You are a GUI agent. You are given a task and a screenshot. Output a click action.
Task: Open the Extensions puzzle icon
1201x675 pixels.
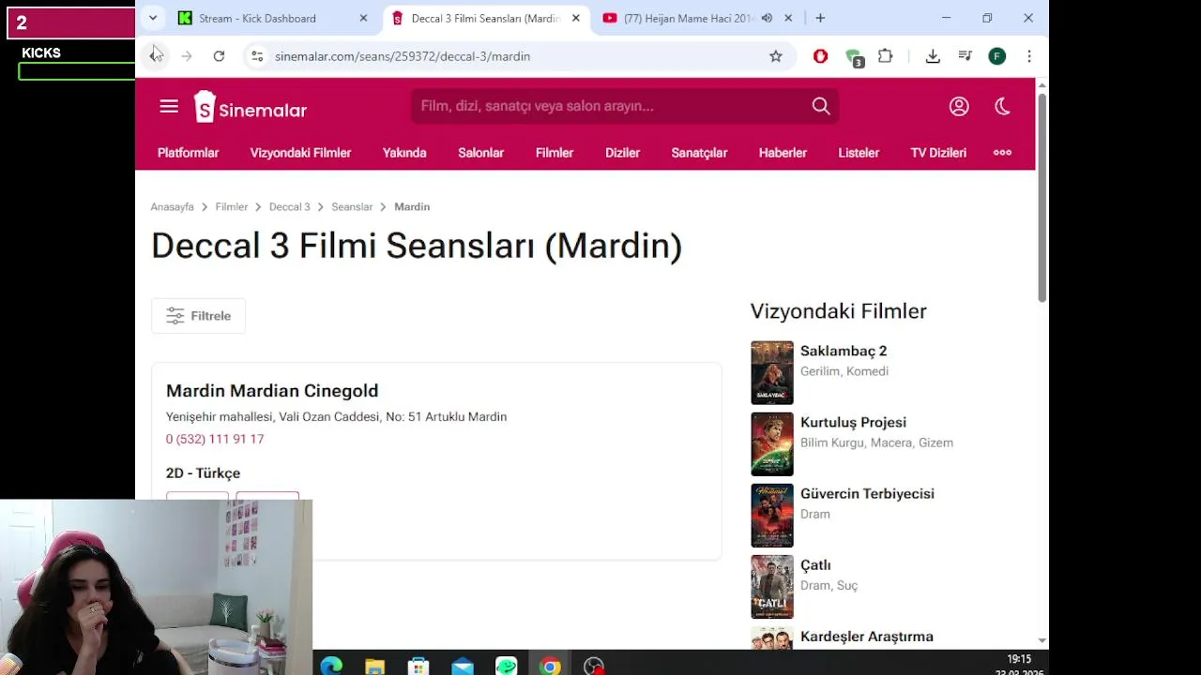pos(885,56)
